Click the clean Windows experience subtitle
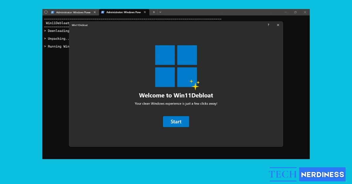The width and height of the screenshot is (352, 184). (x=176, y=103)
